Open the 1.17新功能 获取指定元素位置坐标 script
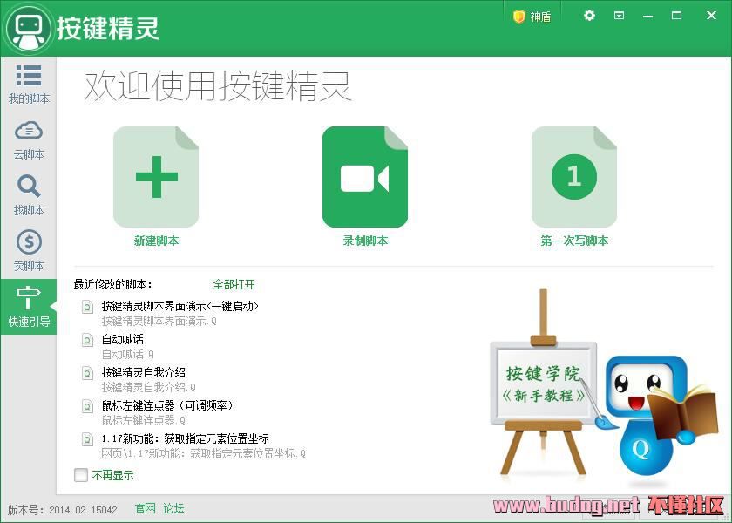The image size is (732, 523). click(x=185, y=438)
